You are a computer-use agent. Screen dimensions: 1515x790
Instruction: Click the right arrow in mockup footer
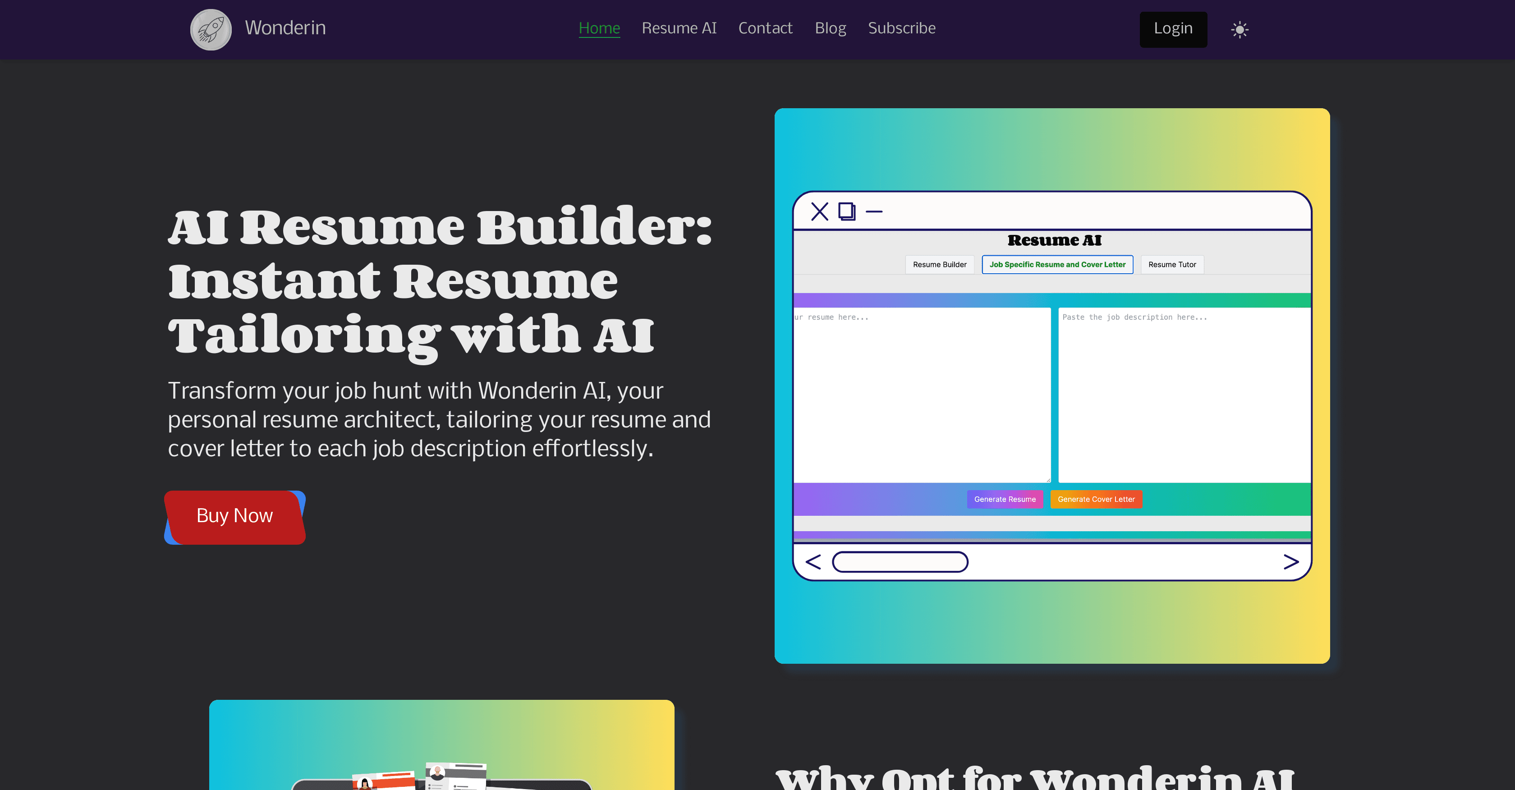pos(1291,562)
